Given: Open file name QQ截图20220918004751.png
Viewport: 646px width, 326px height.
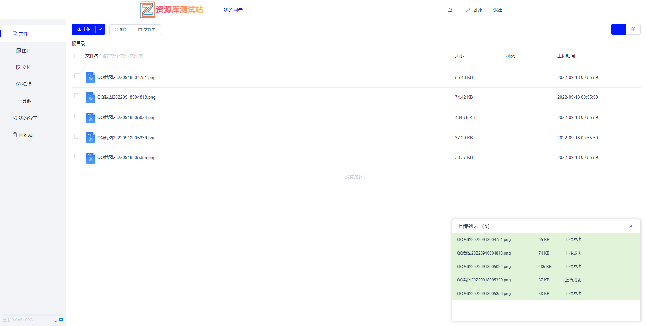Looking at the screenshot, I should (126, 78).
